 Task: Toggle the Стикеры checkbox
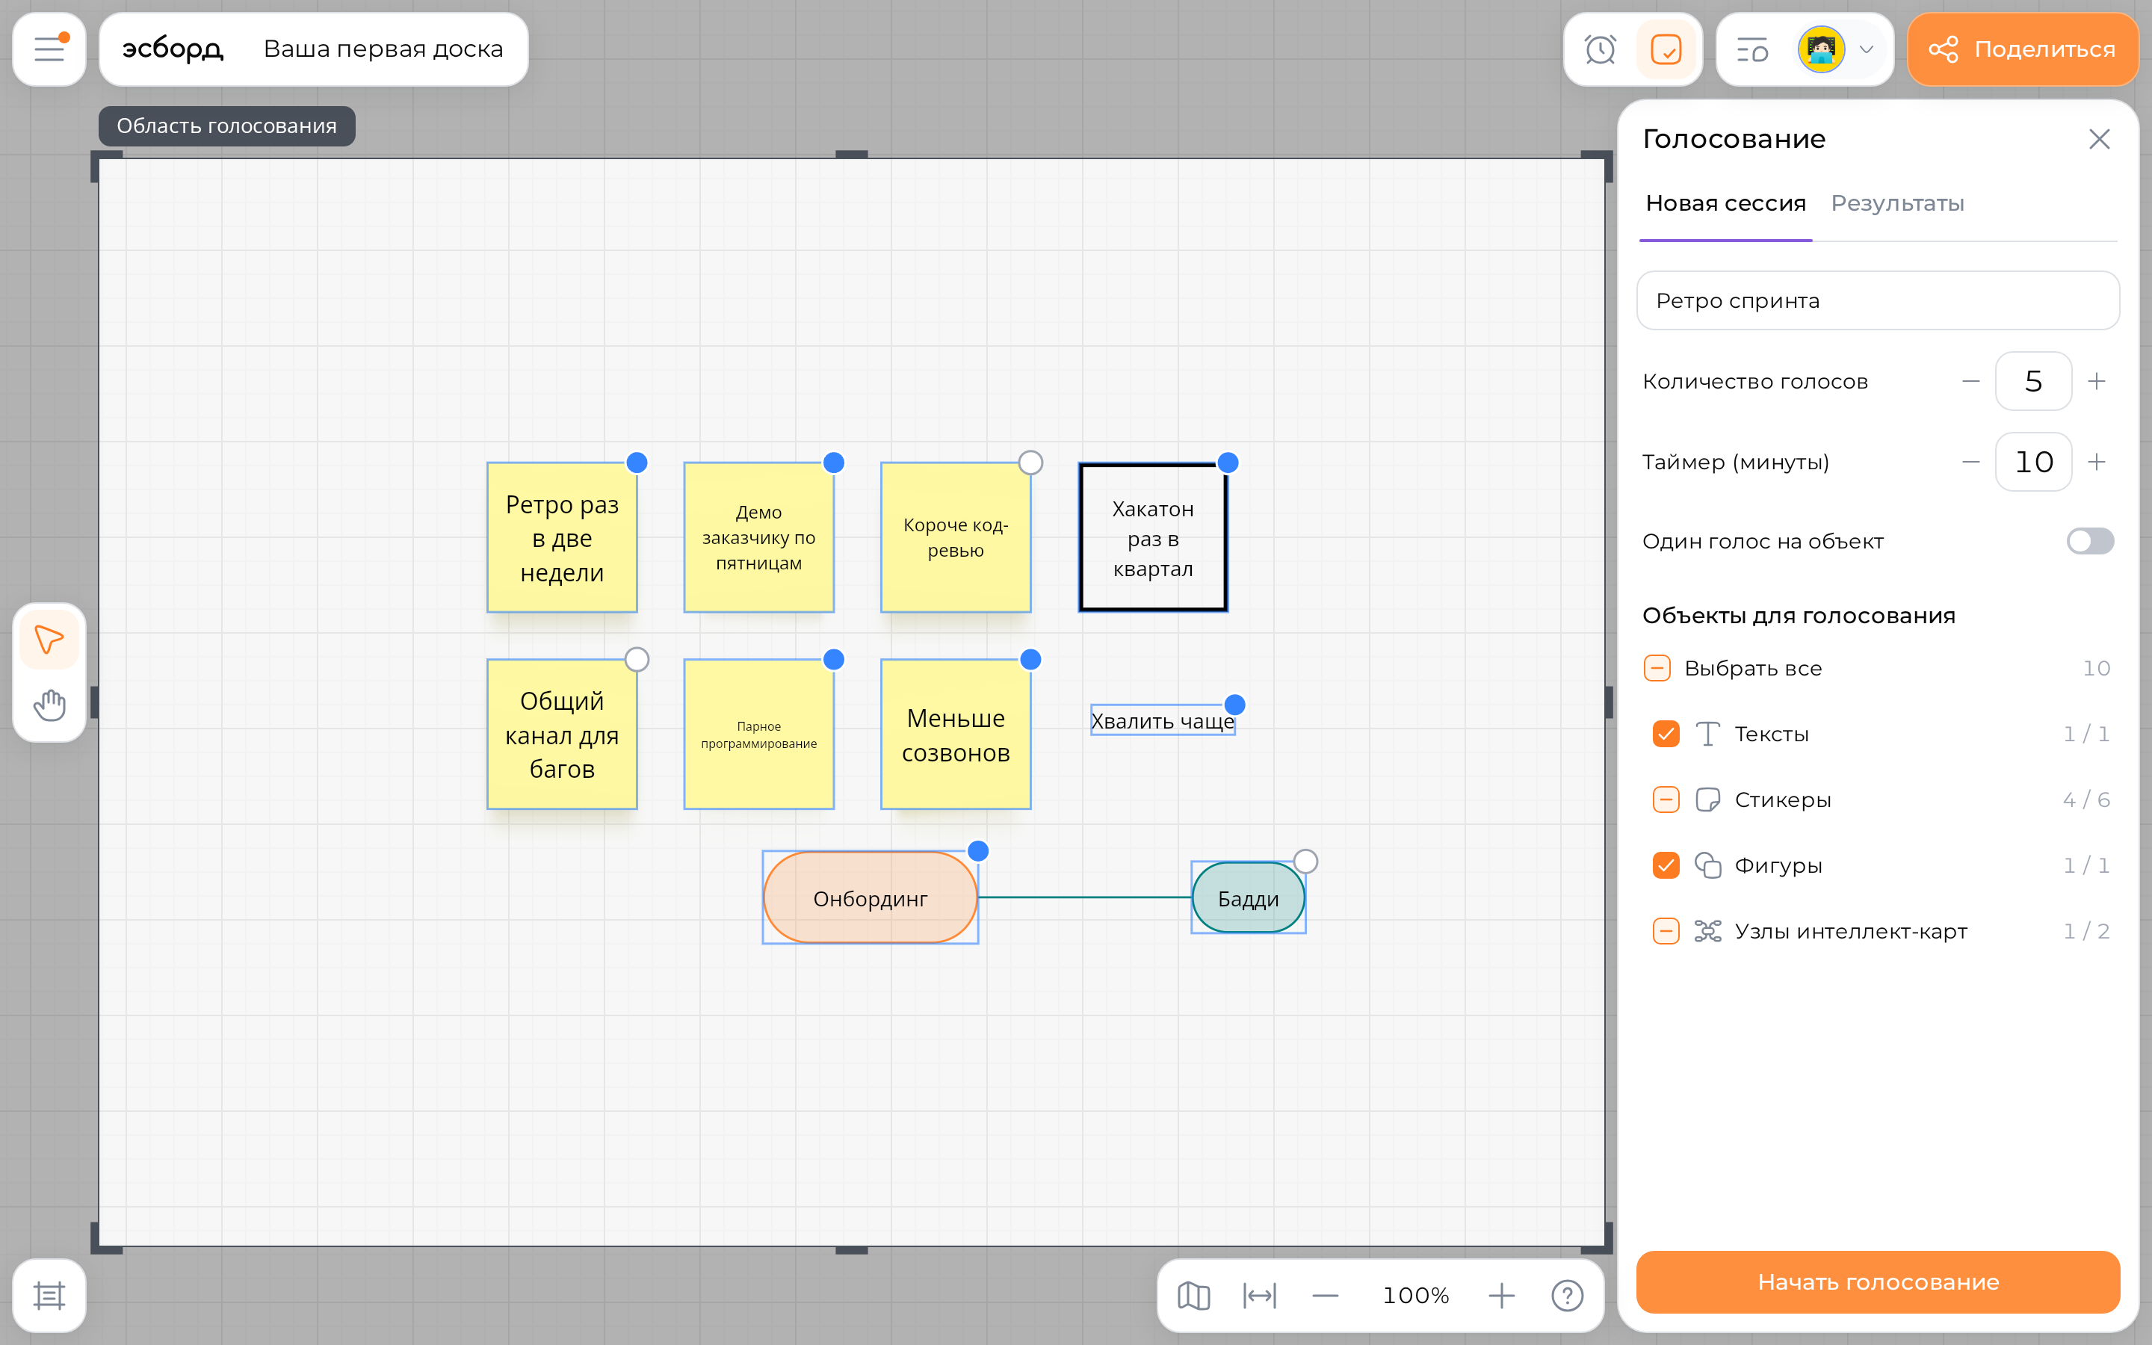(x=1666, y=800)
